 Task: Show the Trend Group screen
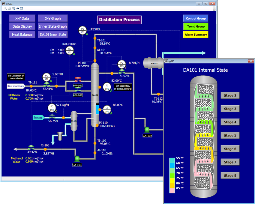[x=196, y=26]
